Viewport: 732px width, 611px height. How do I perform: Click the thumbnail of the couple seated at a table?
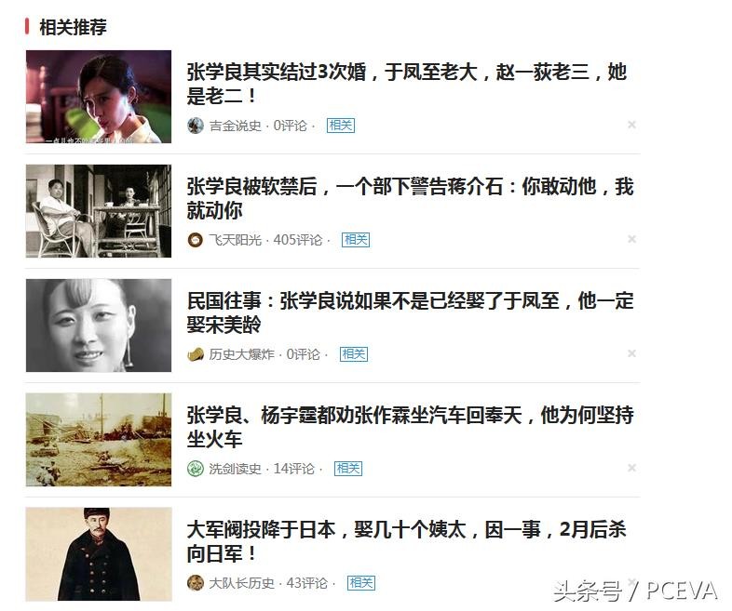(99, 211)
